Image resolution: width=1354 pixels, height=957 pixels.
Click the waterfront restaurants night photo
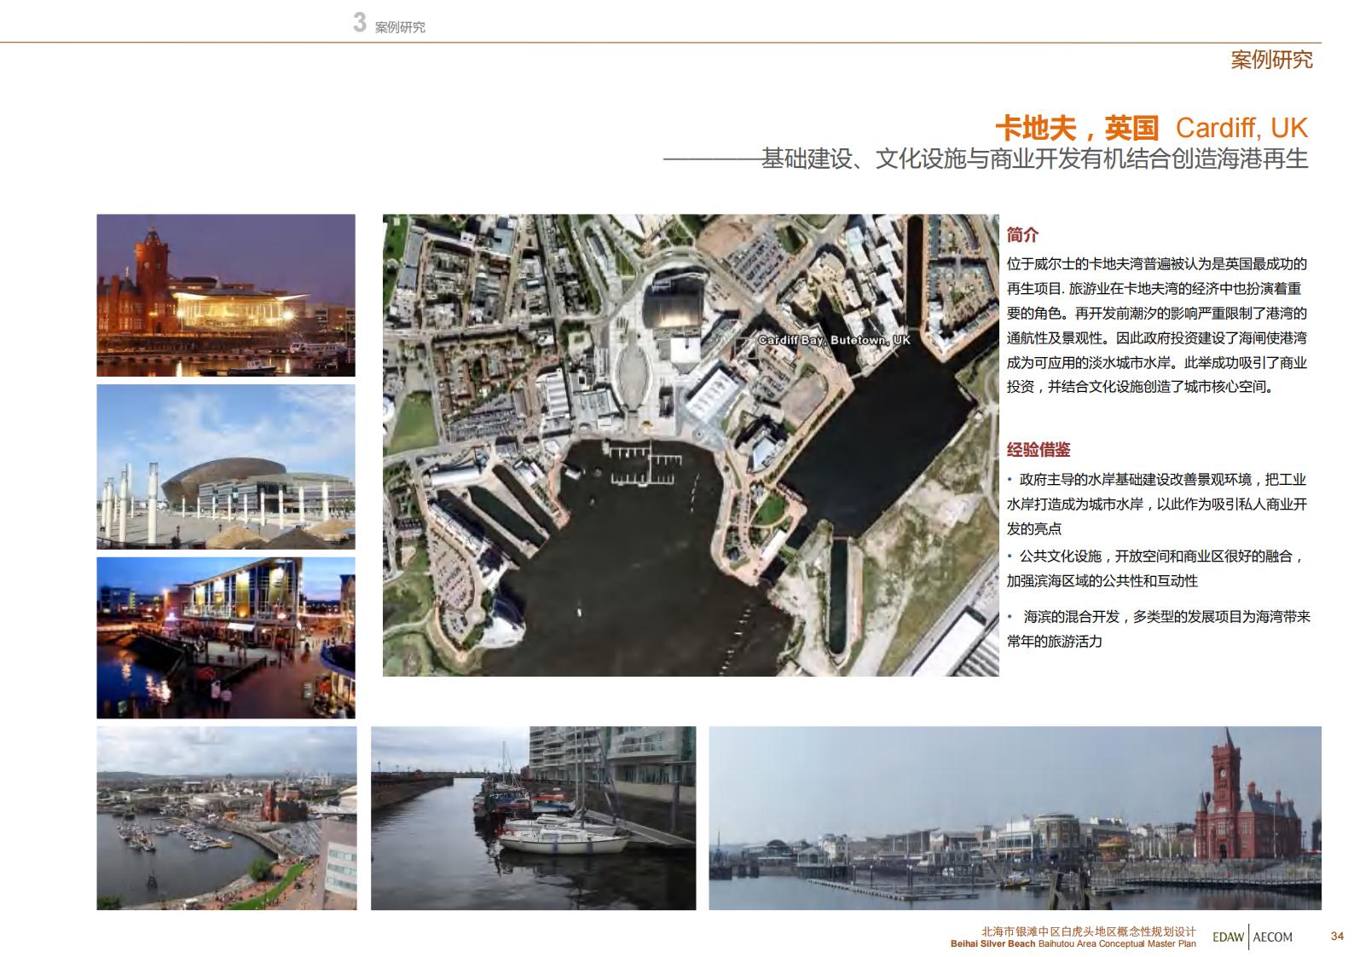pyautogui.click(x=226, y=637)
